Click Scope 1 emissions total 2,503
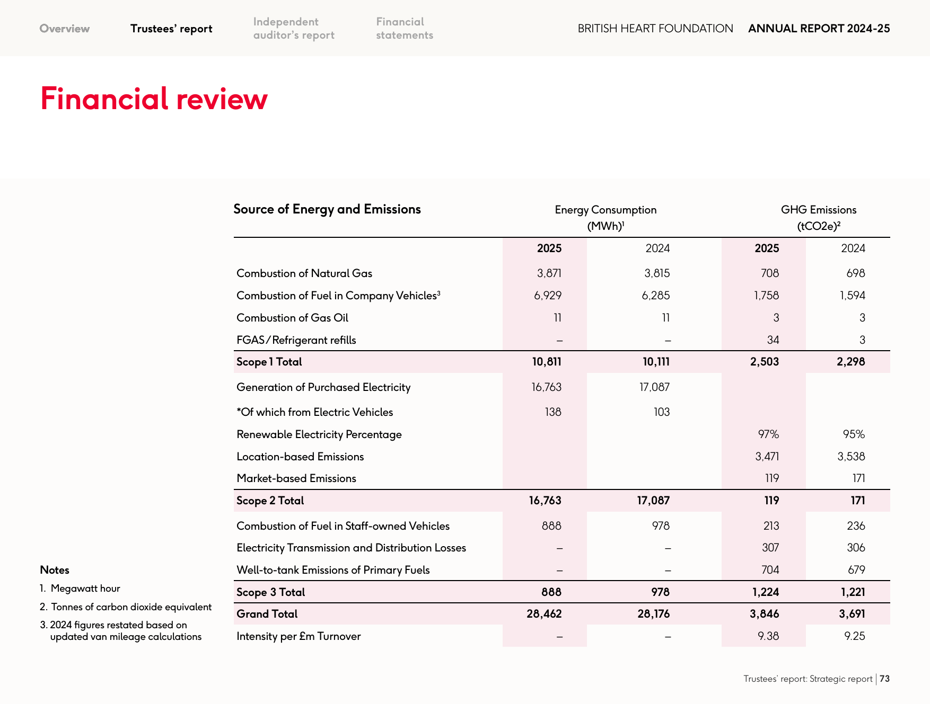The height and width of the screenshot is (704, 930). [765, 362]
